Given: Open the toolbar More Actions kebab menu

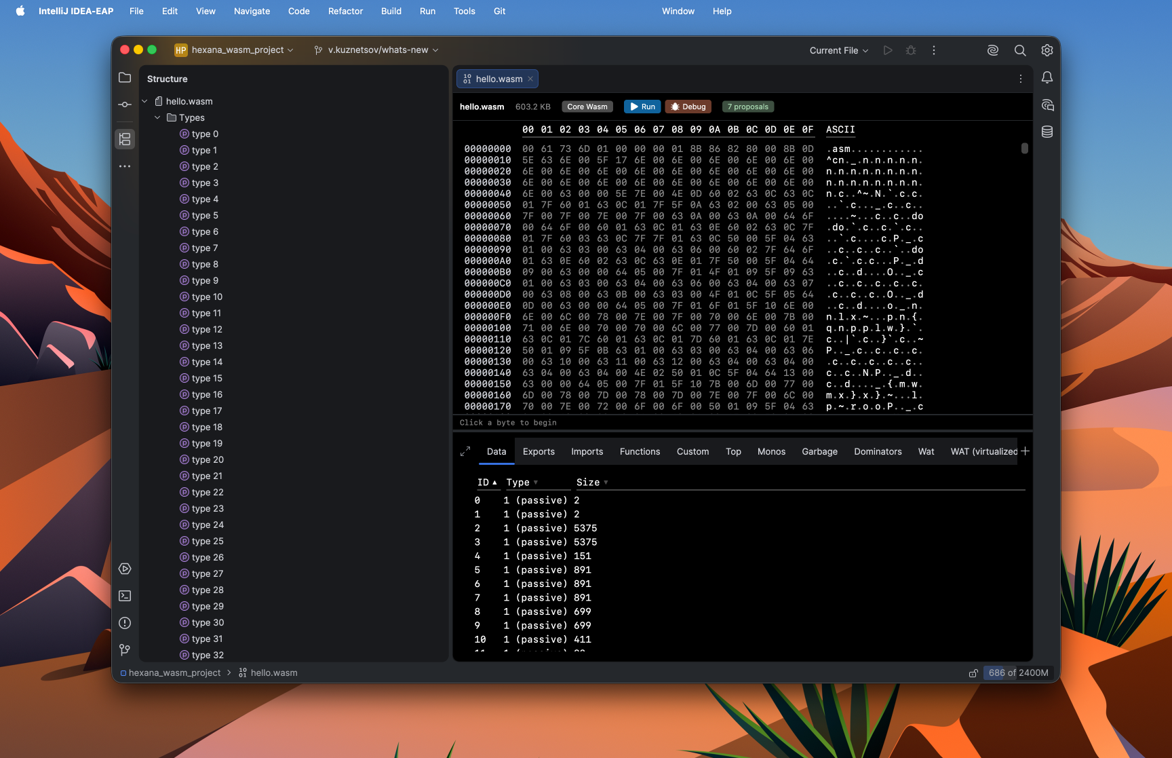Looking at the screenshot, I should [934, 50].
